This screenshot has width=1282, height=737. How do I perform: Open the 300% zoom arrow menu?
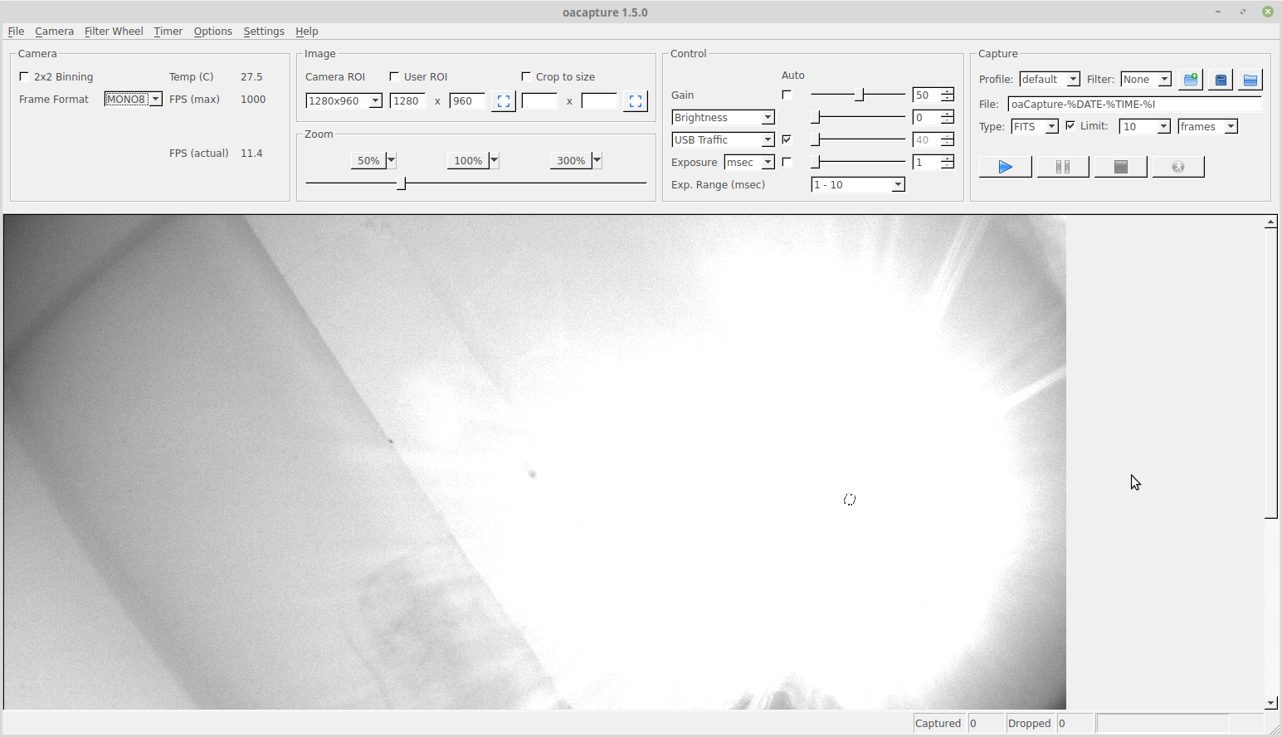coord(597,160)
